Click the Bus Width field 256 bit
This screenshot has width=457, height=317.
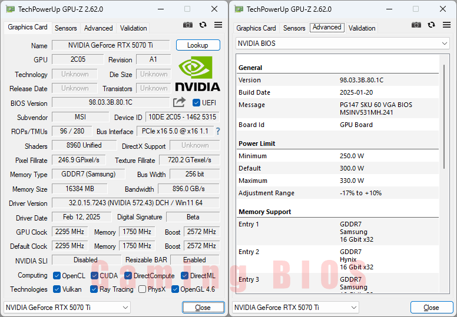point(195,174)
